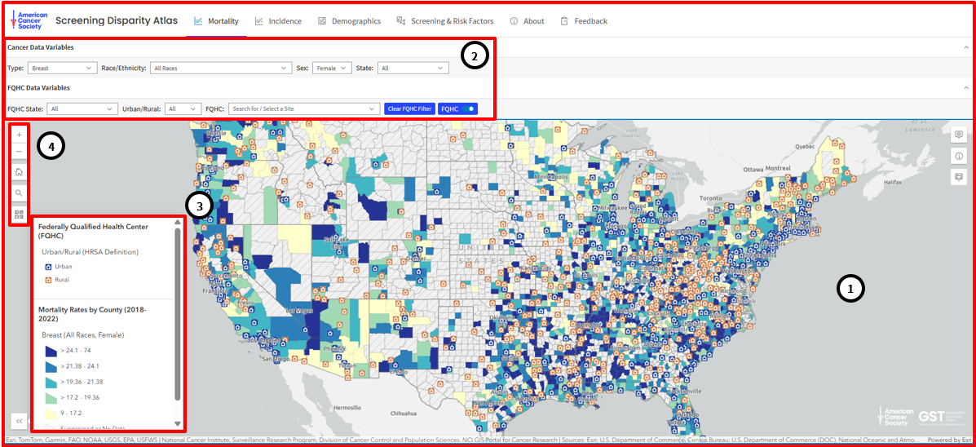Open the Feedback tab
Viewport: 976px width, 447px height.
pos(583,21)
